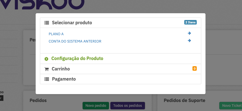The height and width of the screenshot is (111, 242).
Task: Click the Pedidos de Suporte heading
Action: click(185, 101)
